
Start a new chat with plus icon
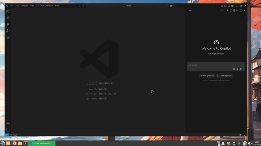228,10
